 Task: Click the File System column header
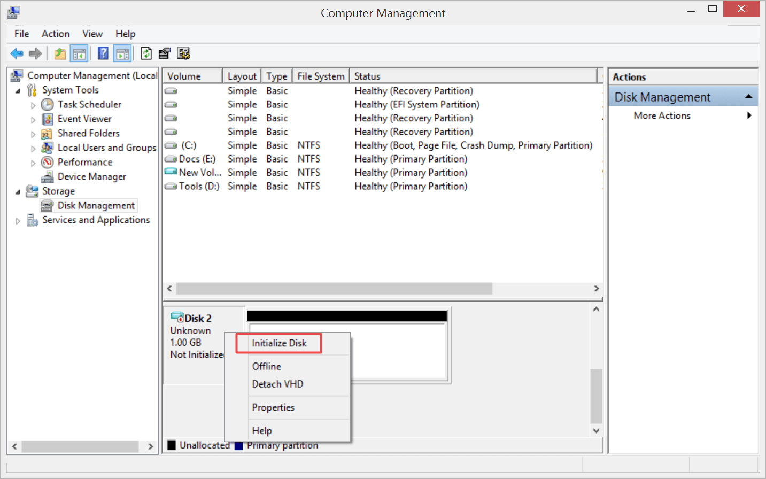click(x=321, y=76)
